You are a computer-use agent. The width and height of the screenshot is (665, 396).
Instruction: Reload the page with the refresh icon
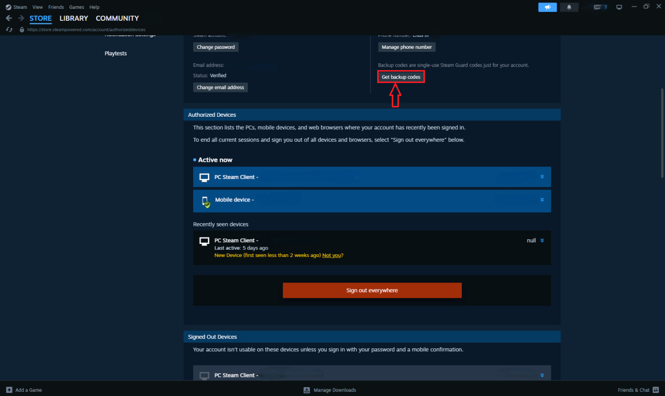click(x=9, y=30)
